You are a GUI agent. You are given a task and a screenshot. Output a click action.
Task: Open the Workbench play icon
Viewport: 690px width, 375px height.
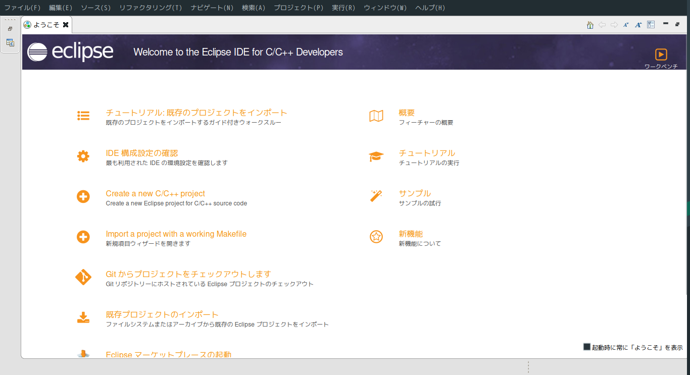(x=661, y=55)
